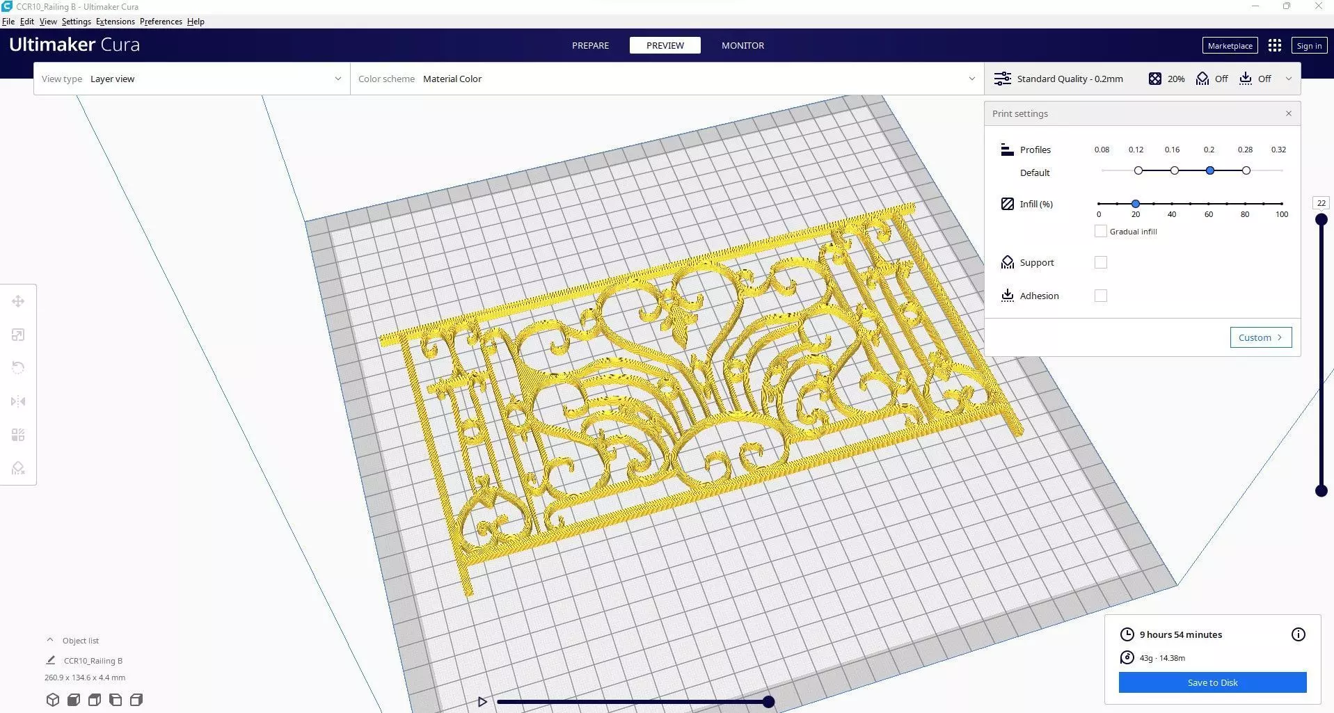Select the 0.2 profile radio point

coord(1210,170)
